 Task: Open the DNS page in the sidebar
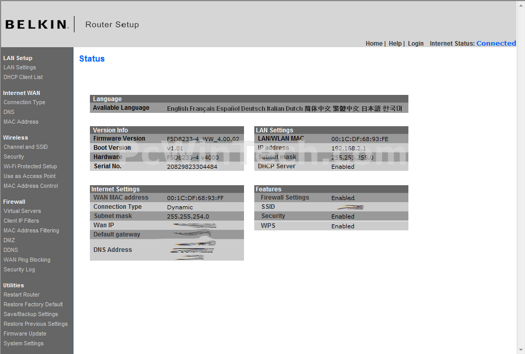point(9,112)
